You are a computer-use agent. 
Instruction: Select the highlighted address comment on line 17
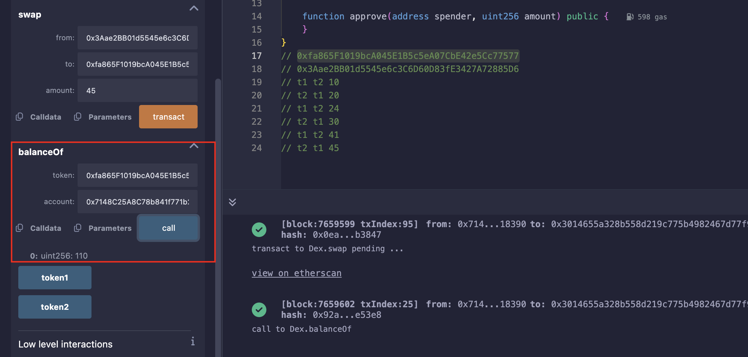click(x=408, y=56)
